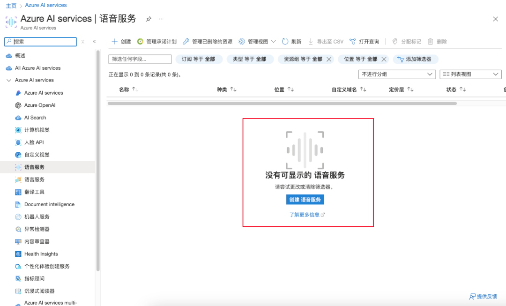
Task: Click the Azure AI services waveform icon by the title
Action: click(11, 22)
